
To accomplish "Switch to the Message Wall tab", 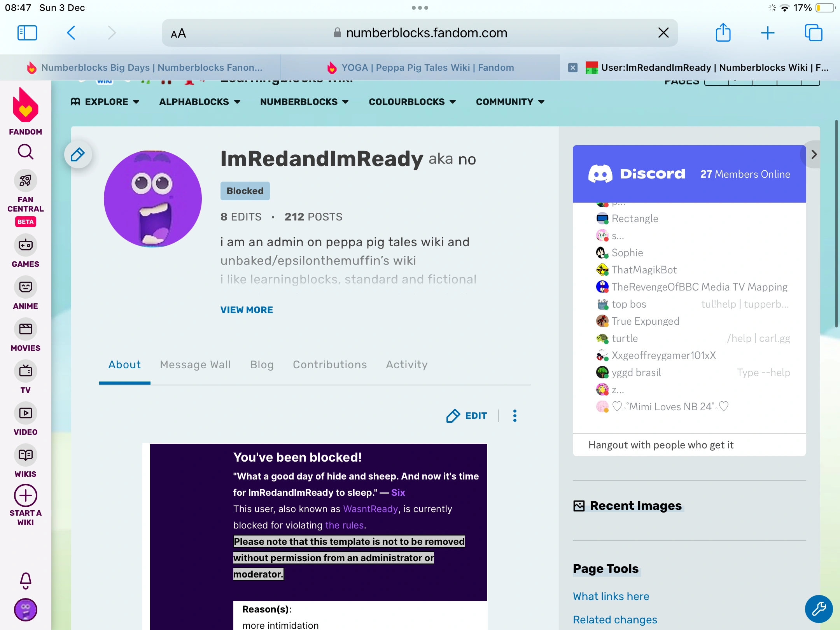I will (195, 365).
